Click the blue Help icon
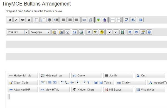This screenshot has height=108, width=167. 149,32
